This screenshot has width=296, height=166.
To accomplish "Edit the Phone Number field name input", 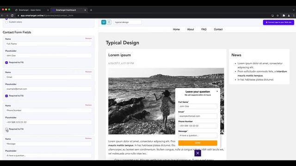I will tap(49, 110).
